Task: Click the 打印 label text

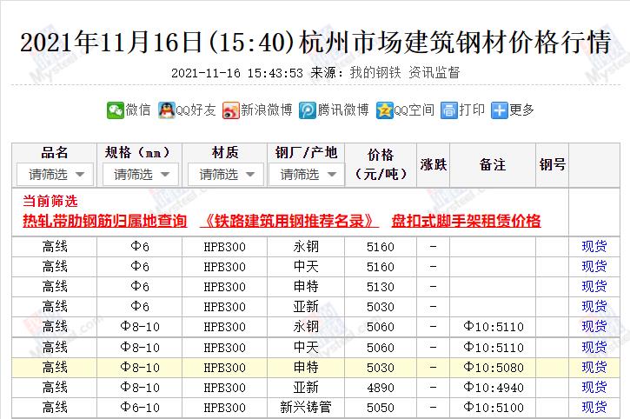Action: point(472,110)
